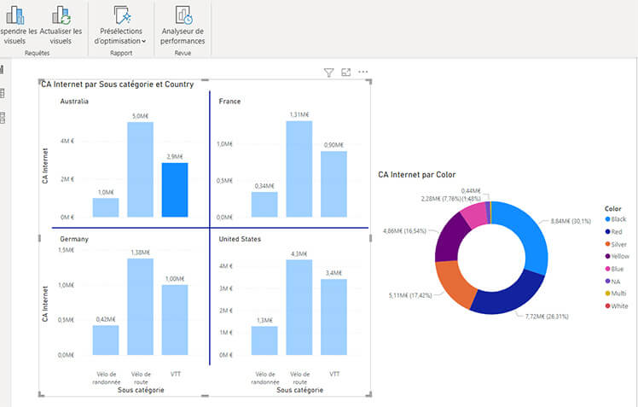Image resolution: width=638 pixels, height=407 pixels.
Task: Click Actualiser les visuels icon
Action: (x=61, y=15)
